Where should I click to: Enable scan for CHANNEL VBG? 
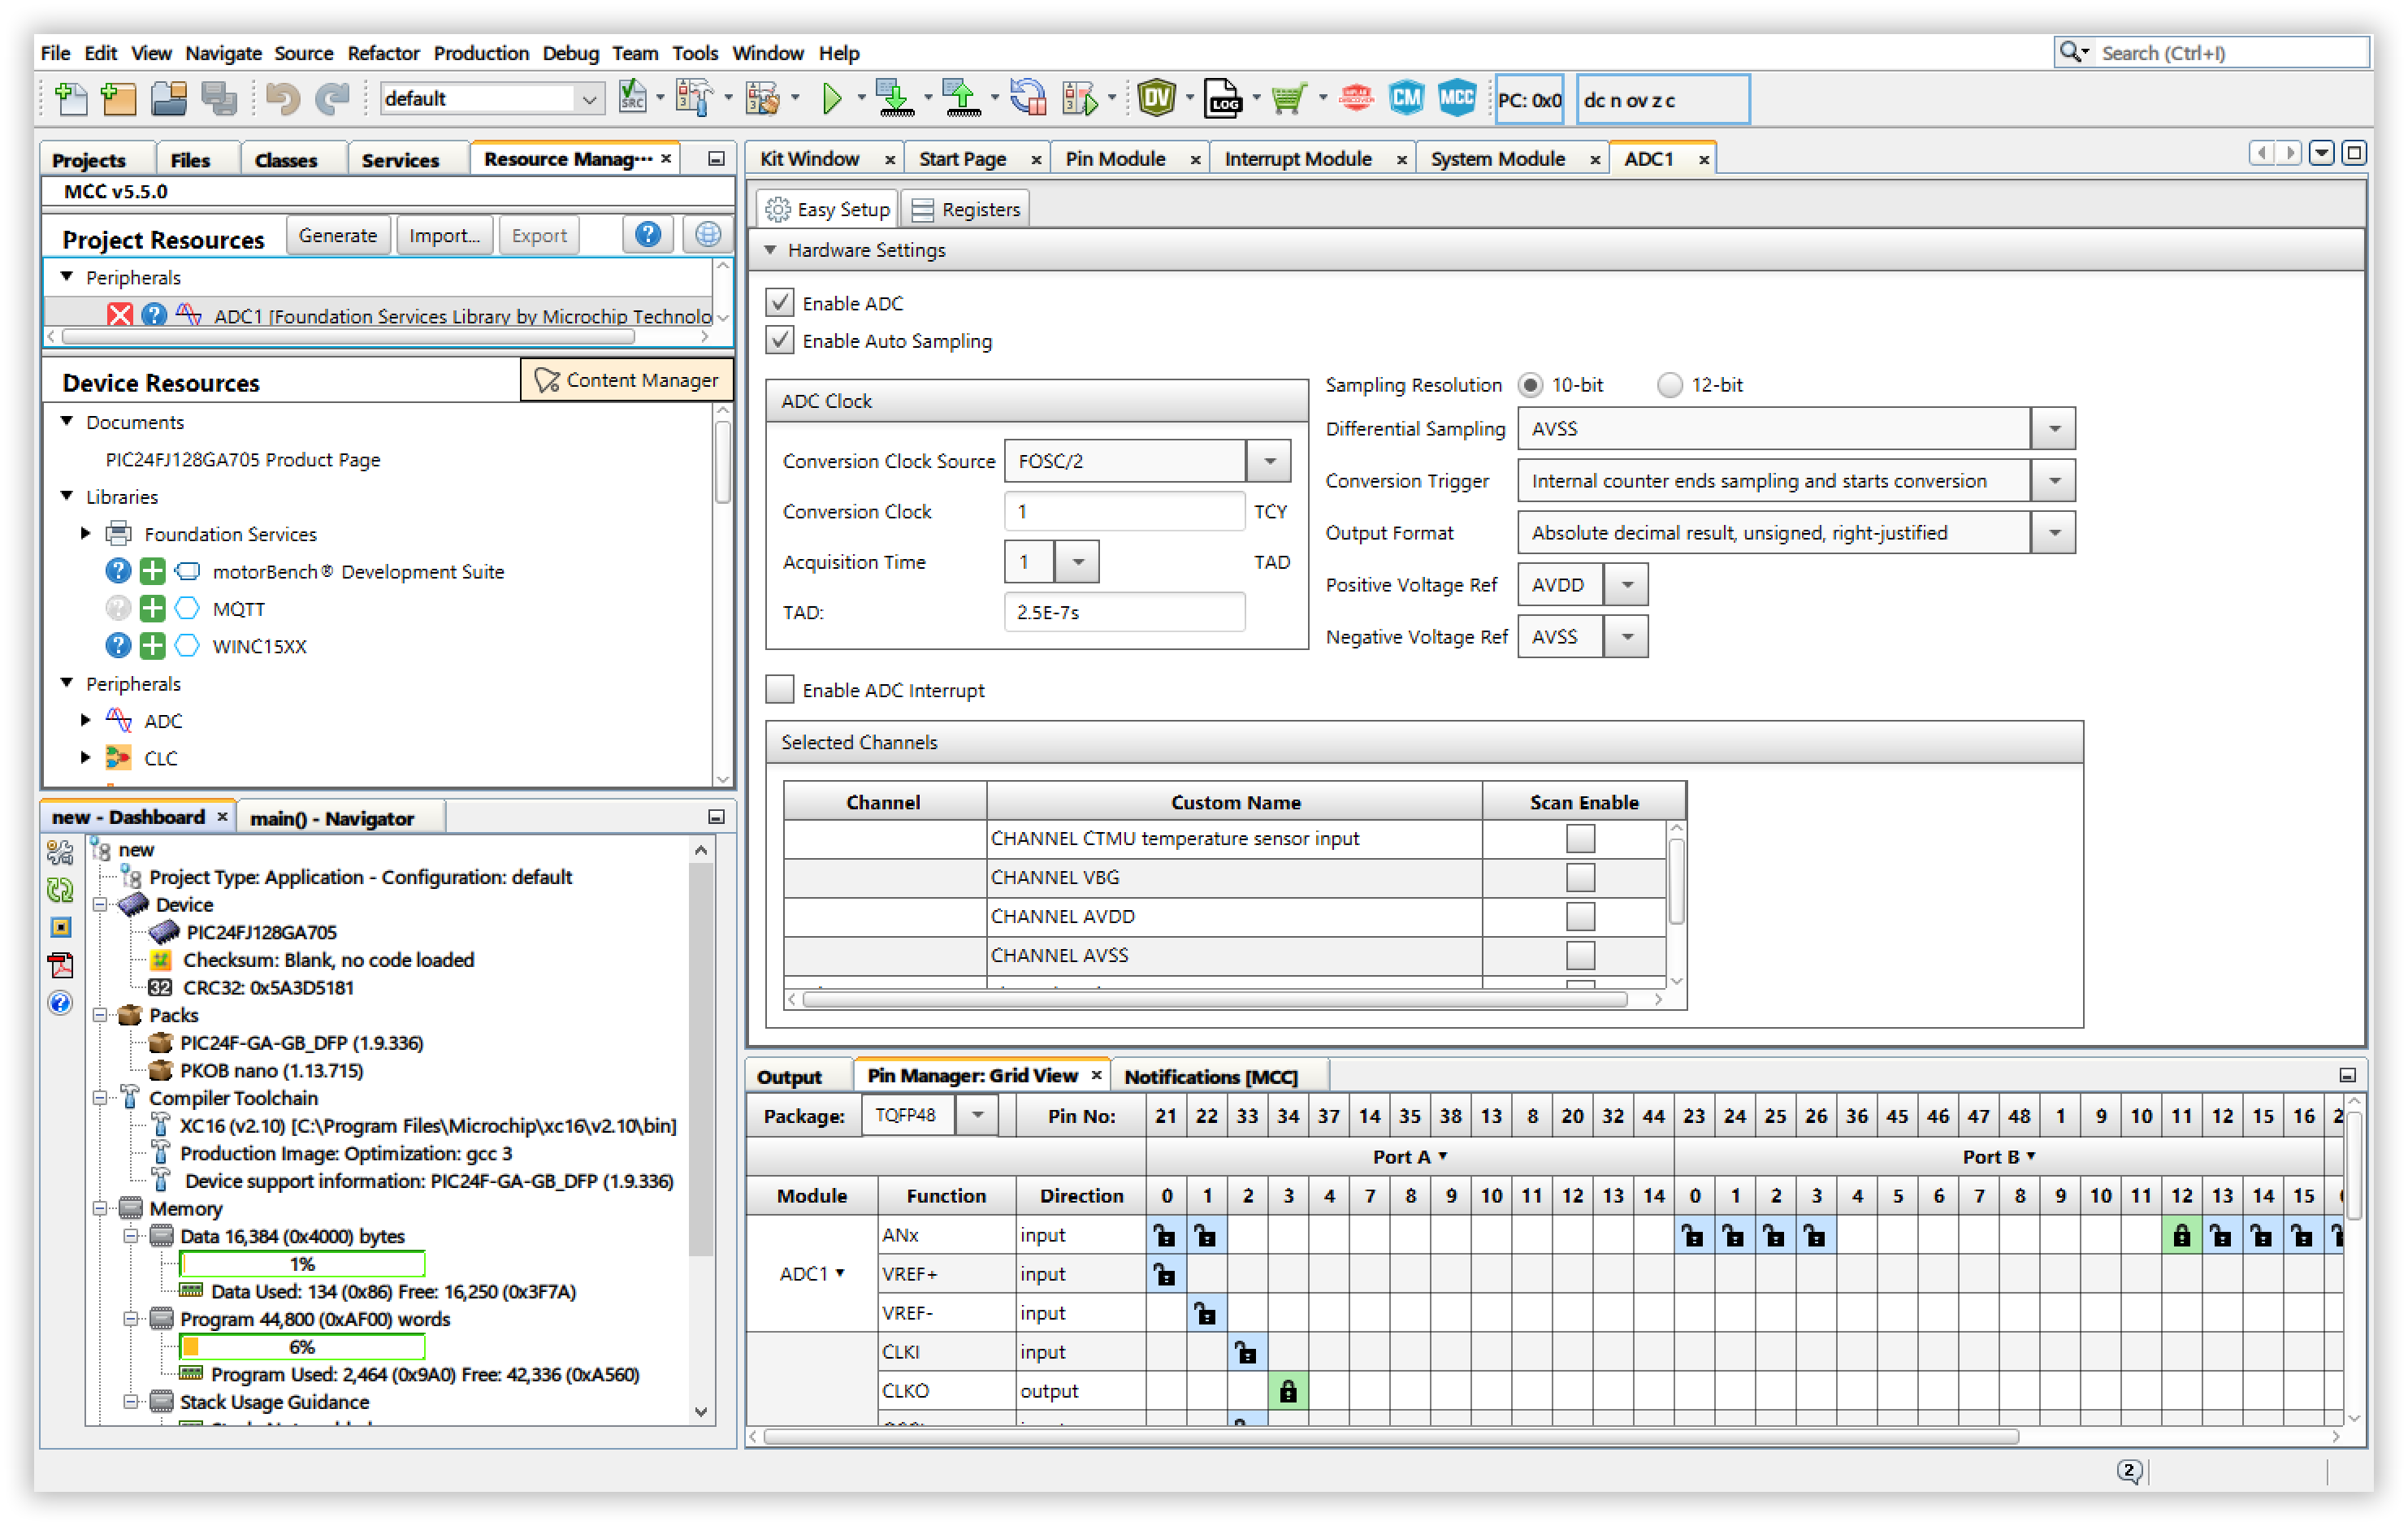(x=1580, y=877)
